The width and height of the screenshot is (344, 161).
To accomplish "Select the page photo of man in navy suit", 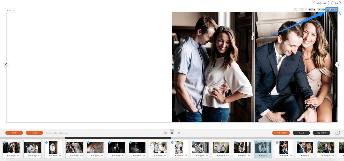I will (x=296, y=67).
